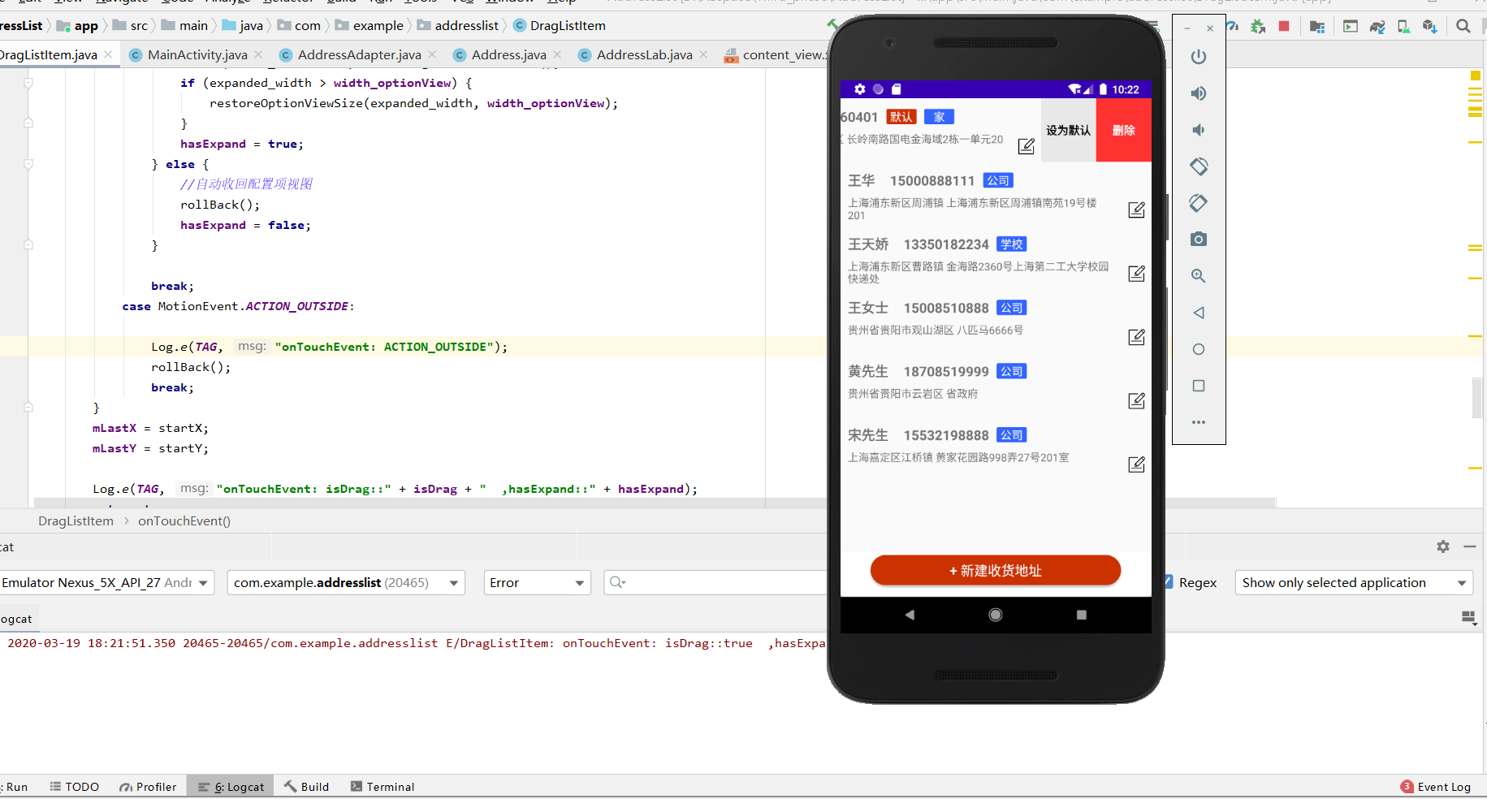Open the TODO tool window tab
This screenshot has height=799, width=1487.
point(75,787)
